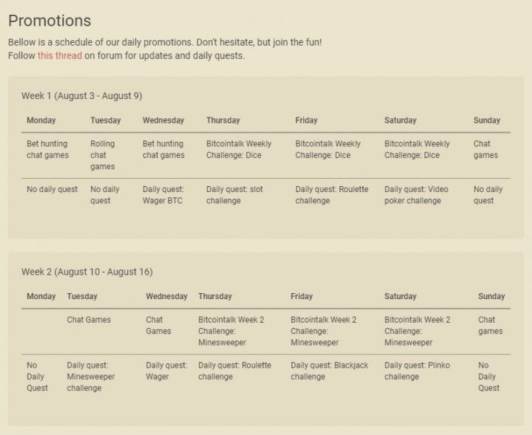Select 'Daily quest: Minesweeper challenge' cell
Viewport: 532px width, 435px height.
[x=91, y=377]
